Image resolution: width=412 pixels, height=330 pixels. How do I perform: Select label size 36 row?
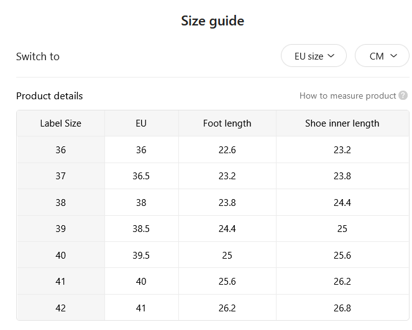coord(213,149)
